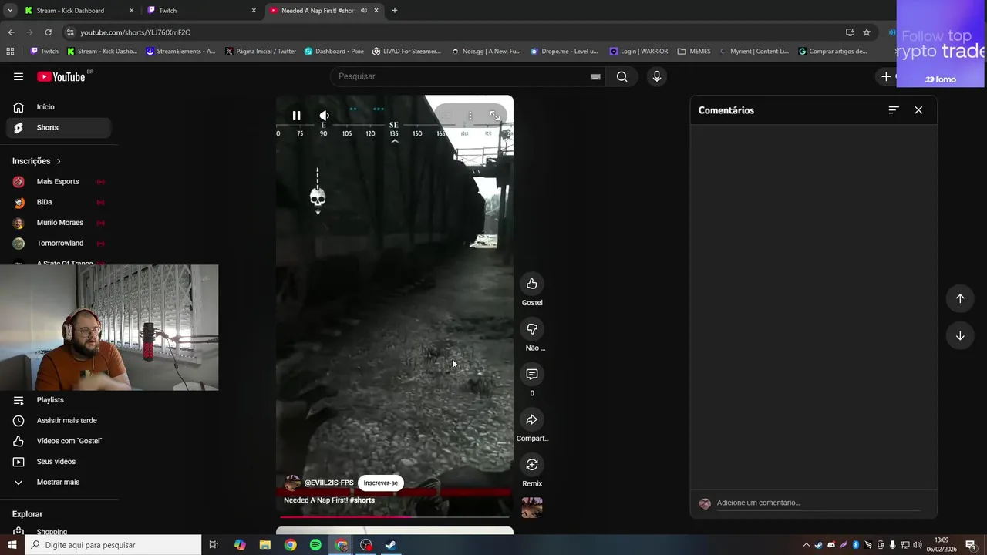
Task: Go back in browser history
Action: click(11, 32)
